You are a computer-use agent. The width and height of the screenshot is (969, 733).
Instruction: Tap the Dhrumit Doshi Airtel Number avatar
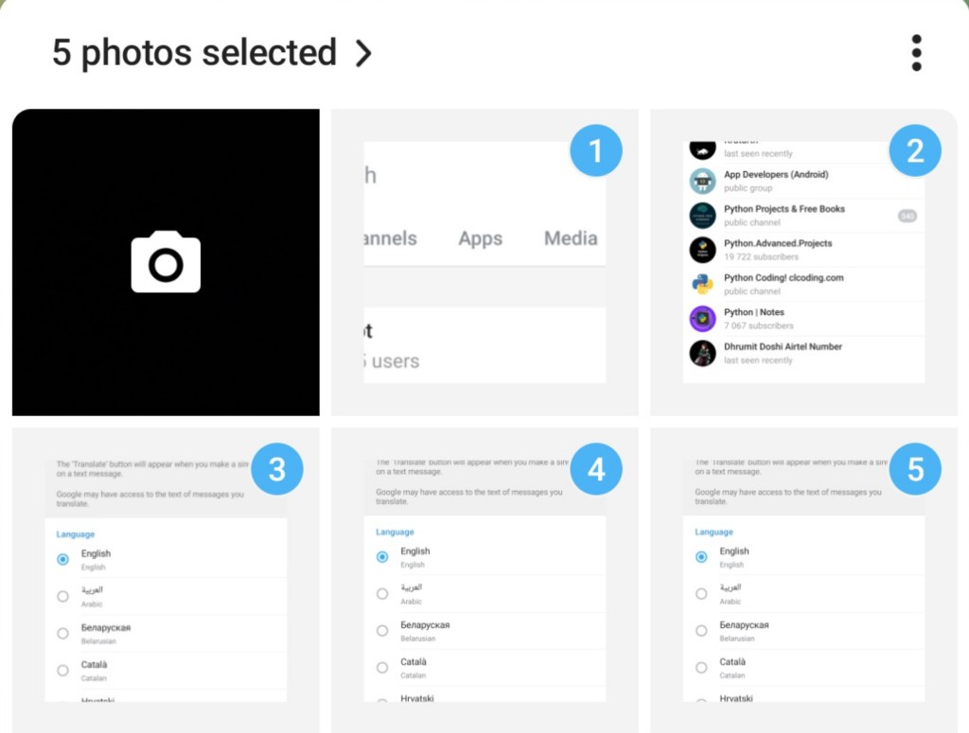pyautogui.click(x=702, y=353)
